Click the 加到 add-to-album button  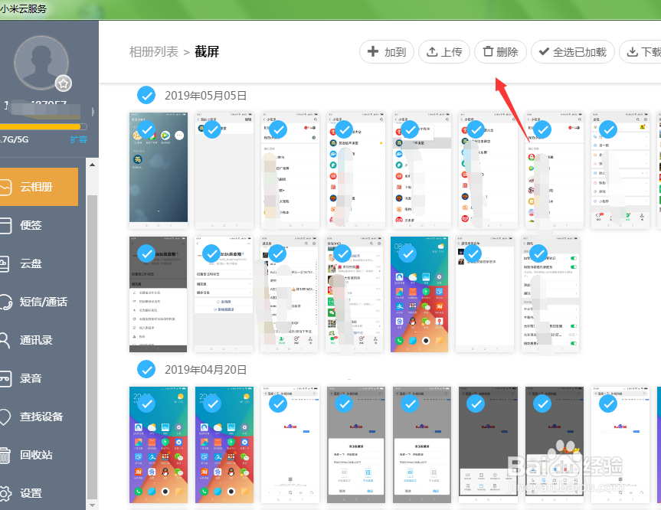point(387,52)
